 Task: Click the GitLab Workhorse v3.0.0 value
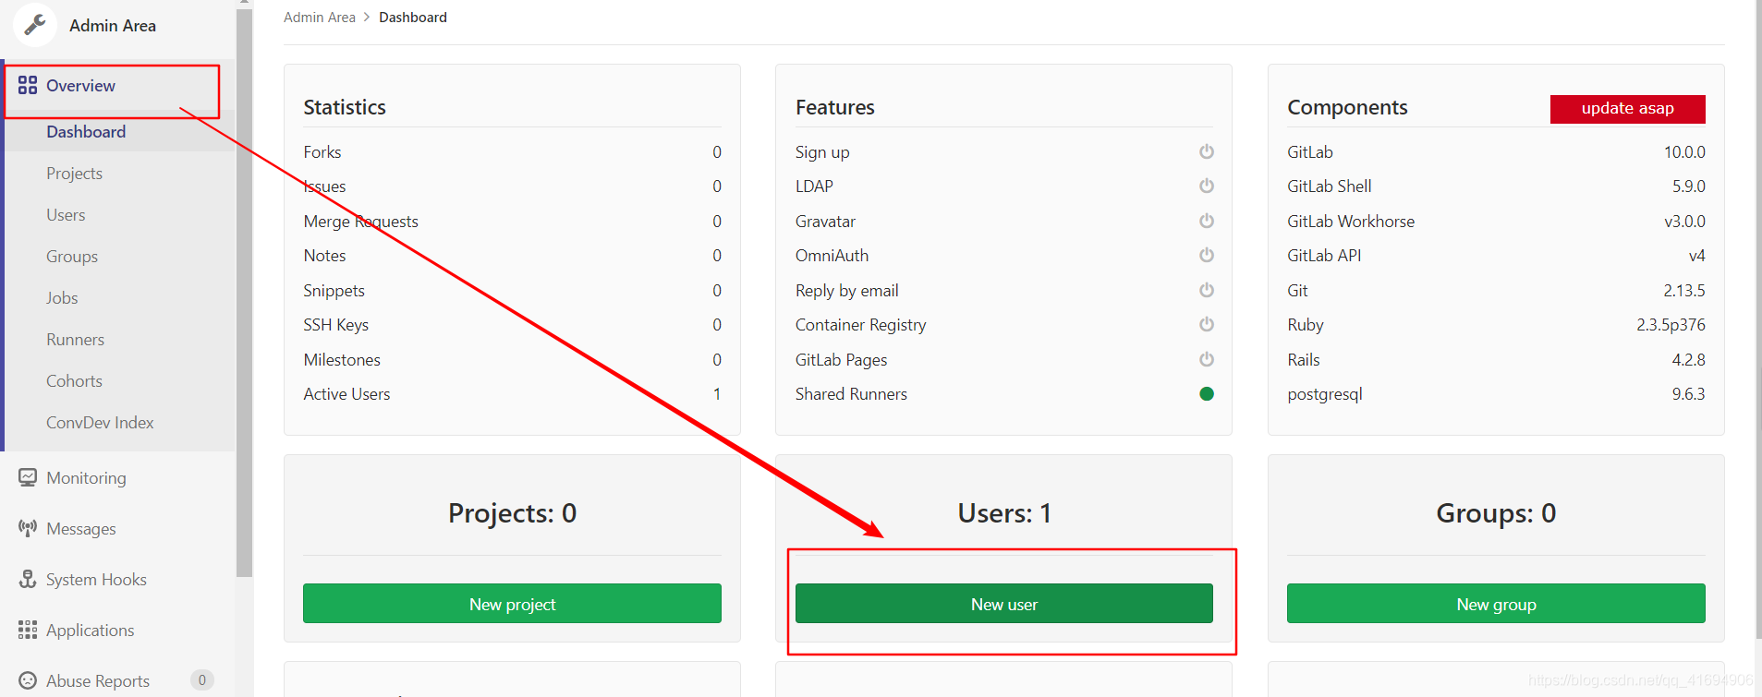point(1685,222)
